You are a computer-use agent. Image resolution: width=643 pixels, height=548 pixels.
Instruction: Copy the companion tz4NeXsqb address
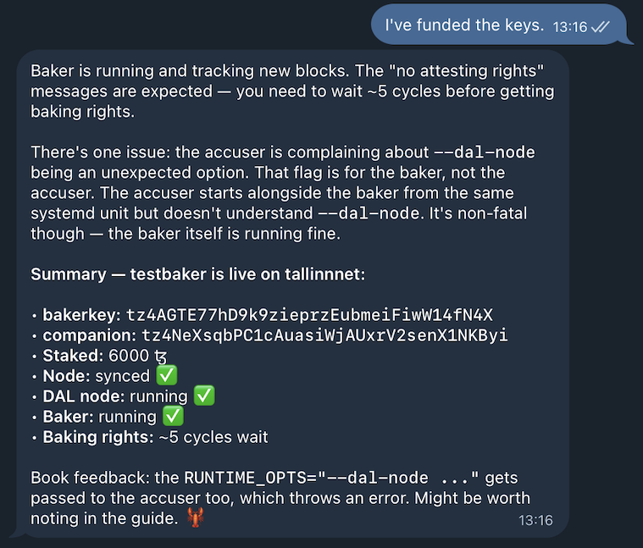pos(324,335)
